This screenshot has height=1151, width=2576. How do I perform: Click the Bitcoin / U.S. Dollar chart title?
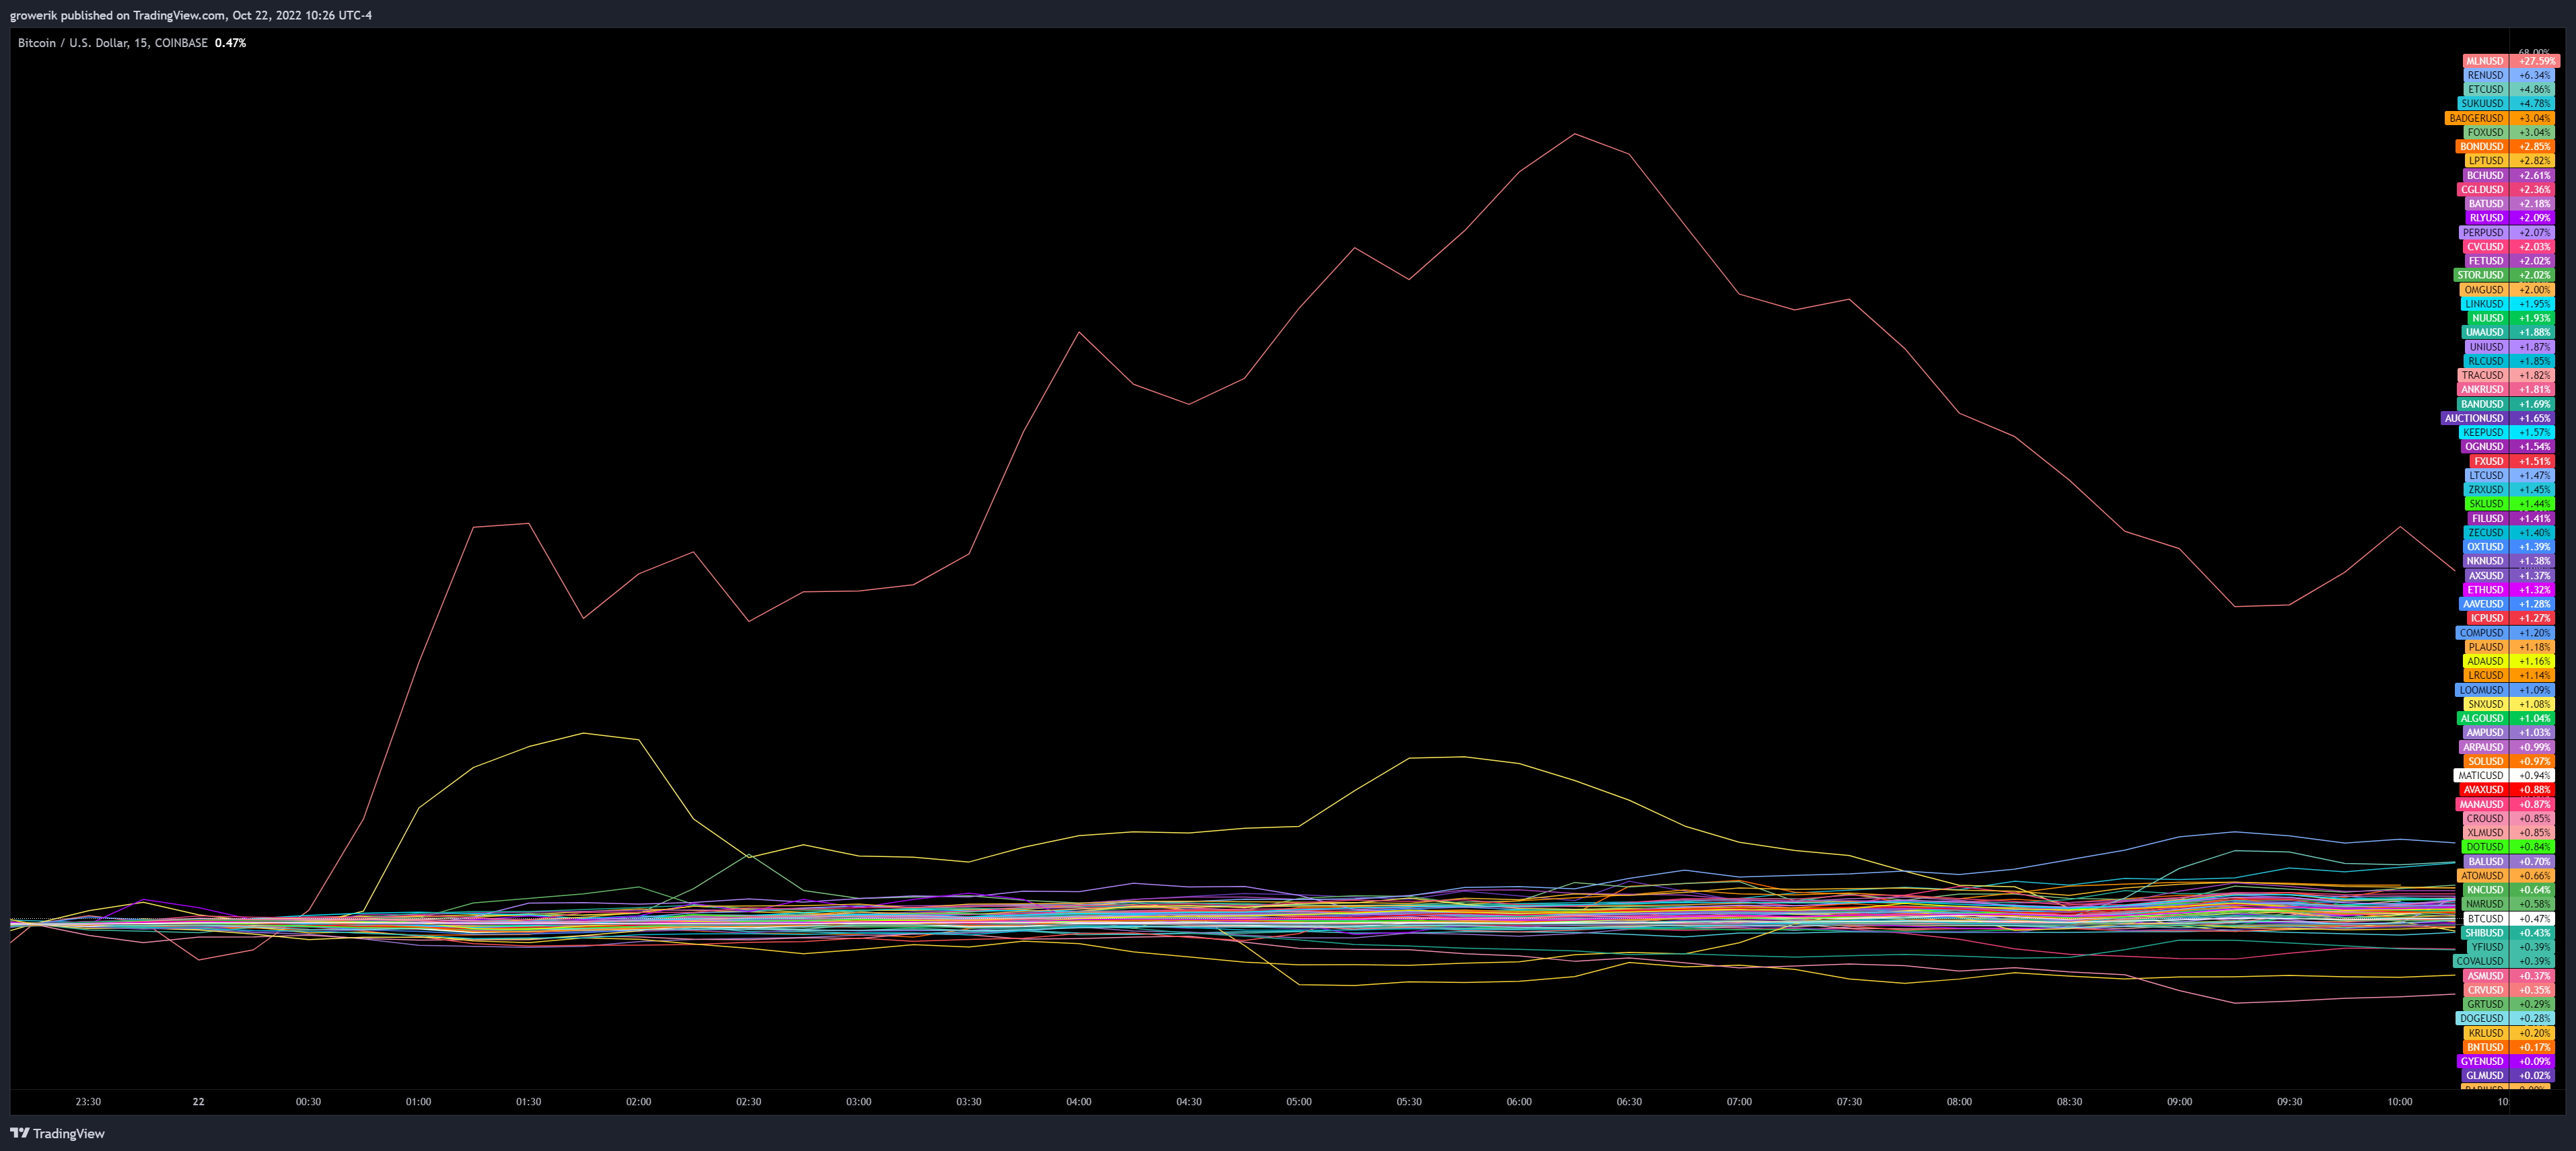[x=112, y=43]
